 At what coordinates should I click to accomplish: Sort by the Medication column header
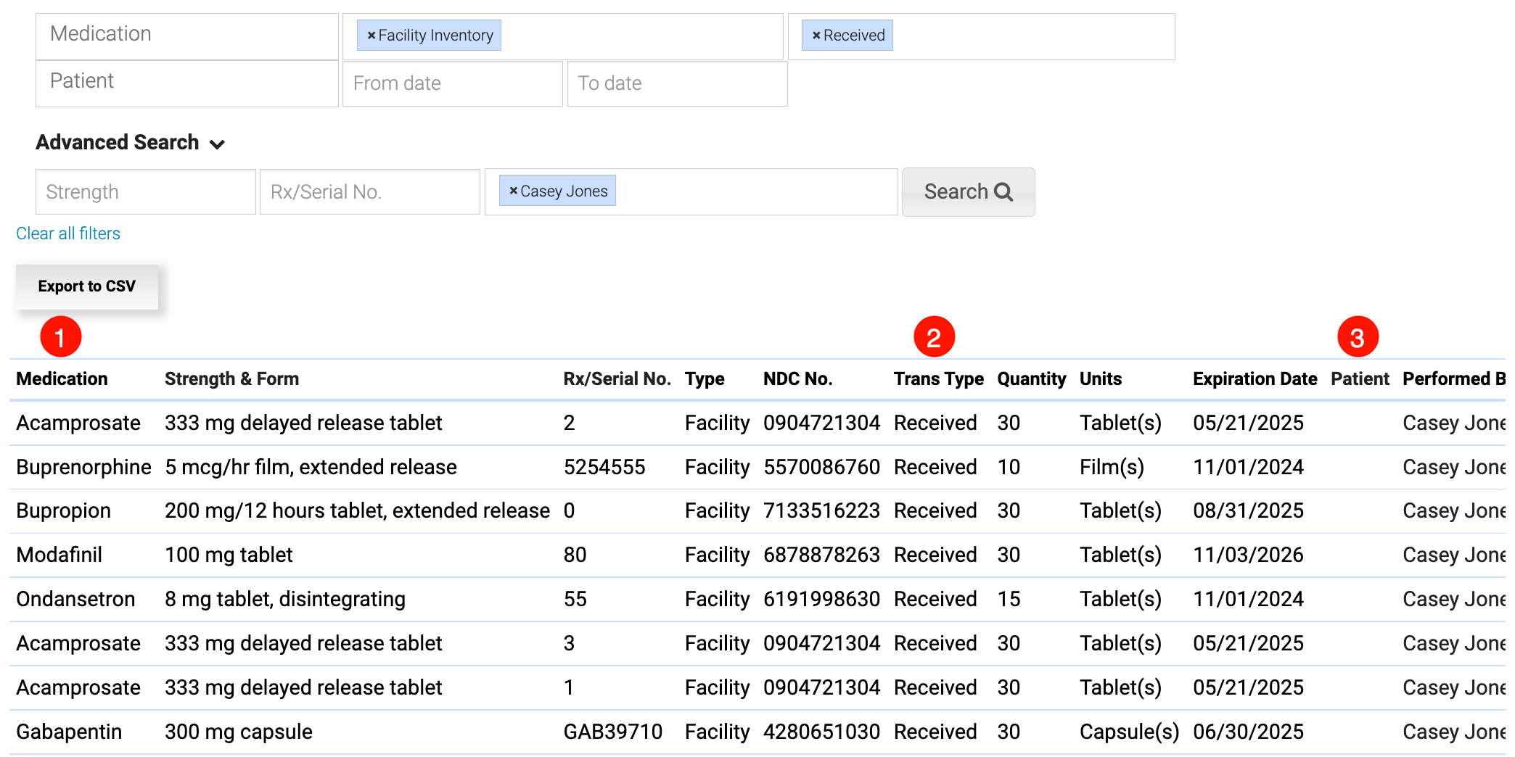click(62, 378)
